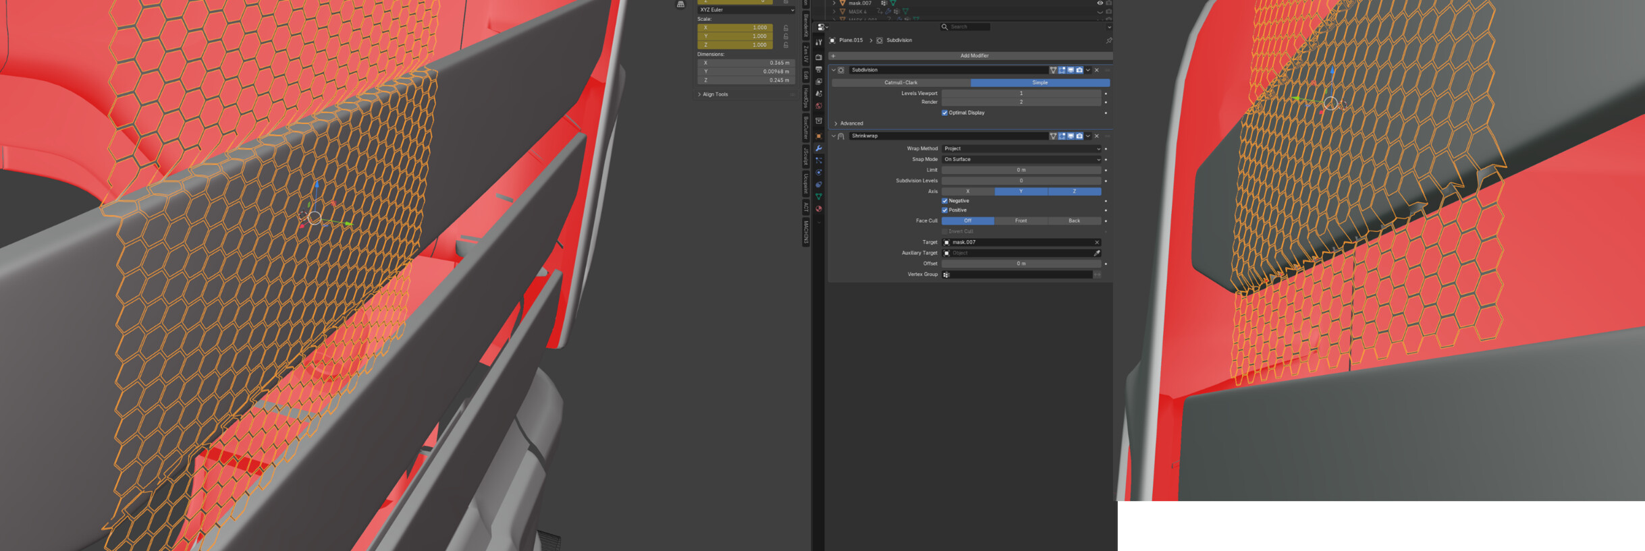This screenshot has height=551, width=1645.
Task: Toggle Optimal Display checkbox
Action: (944, 113)
